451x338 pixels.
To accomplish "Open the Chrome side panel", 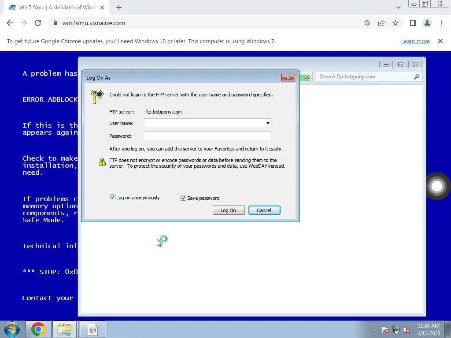I will (x=413, y=23).
